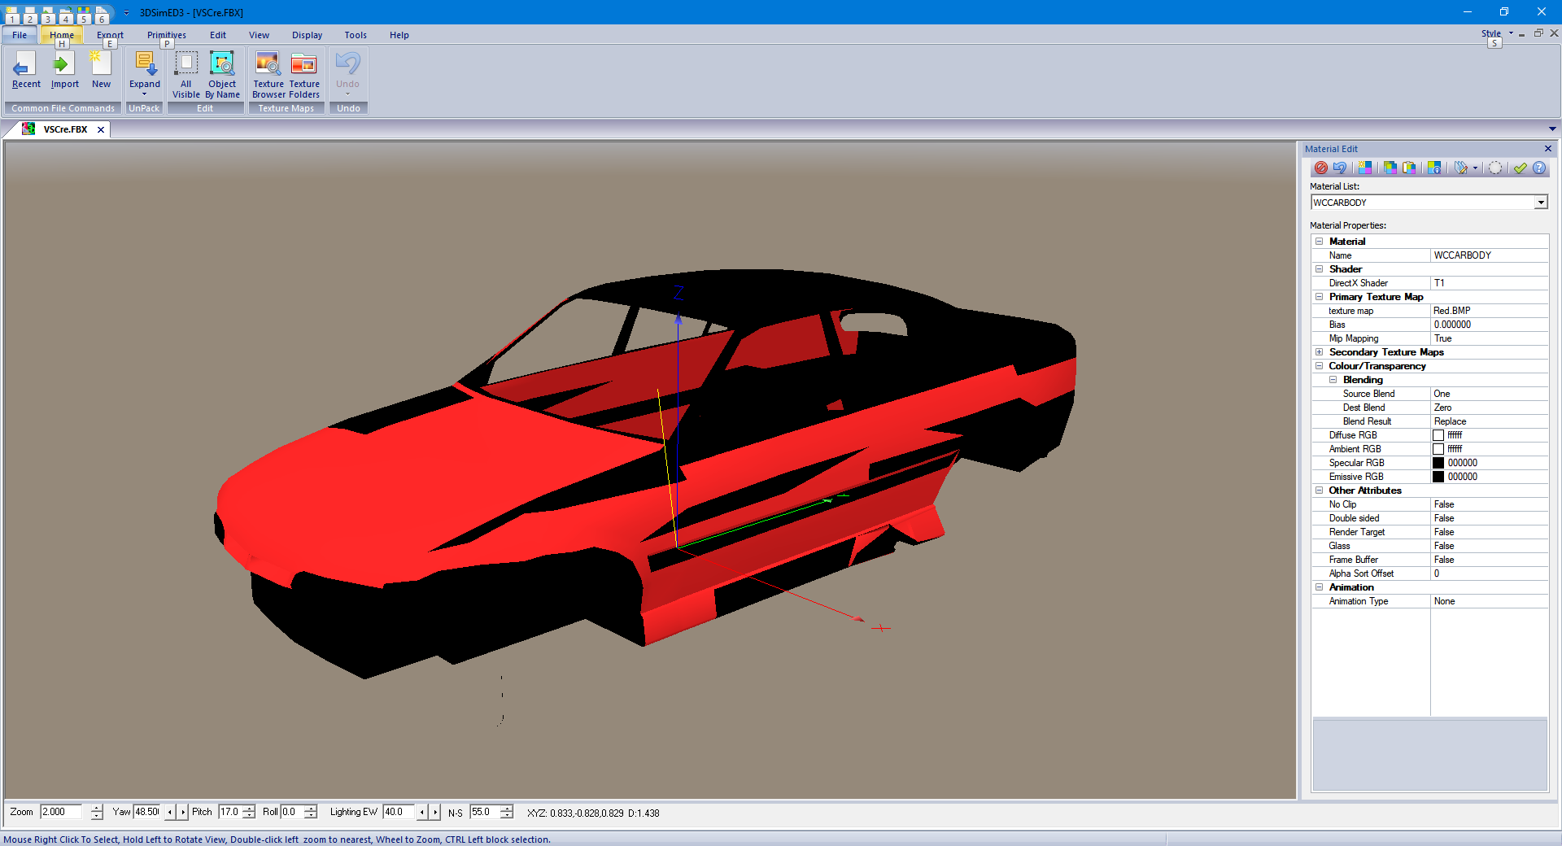
Task: Click the red cancel icon in Material Edit
Action: [x=1321, y=168]
